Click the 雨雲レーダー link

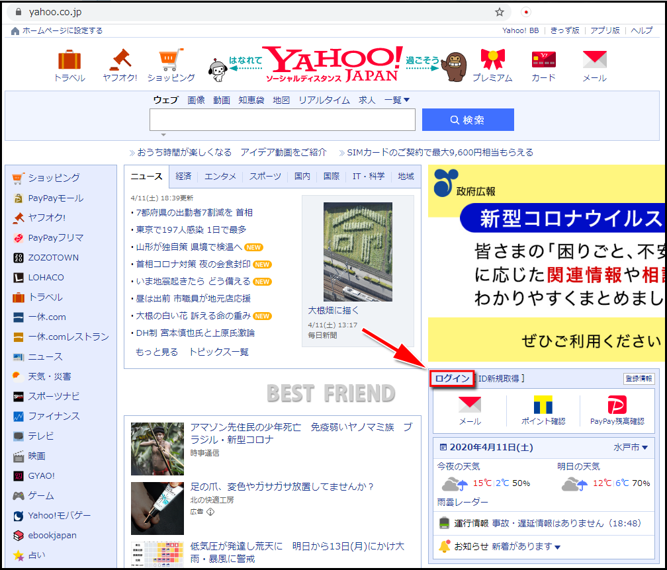pyautogui.click(x=463, y=503)
